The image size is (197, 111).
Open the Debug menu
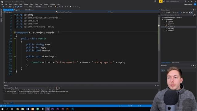pyautogui.click(x=26, y=4)
